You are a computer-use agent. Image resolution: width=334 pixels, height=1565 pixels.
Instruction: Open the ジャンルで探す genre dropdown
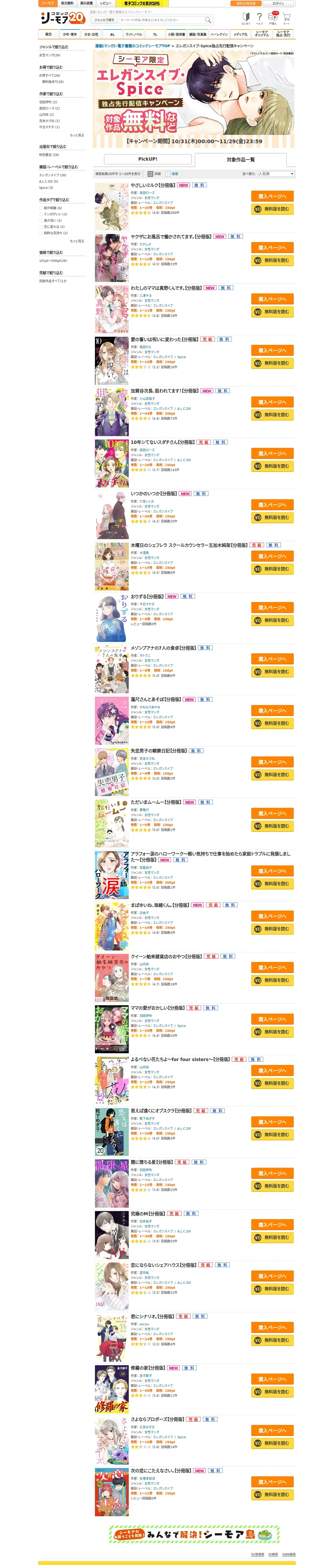[x=104, y=20]
